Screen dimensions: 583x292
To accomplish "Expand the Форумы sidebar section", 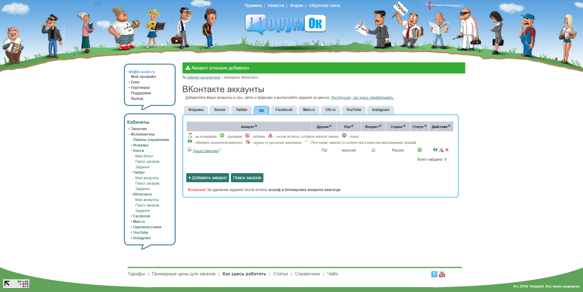I will point(131,145).
